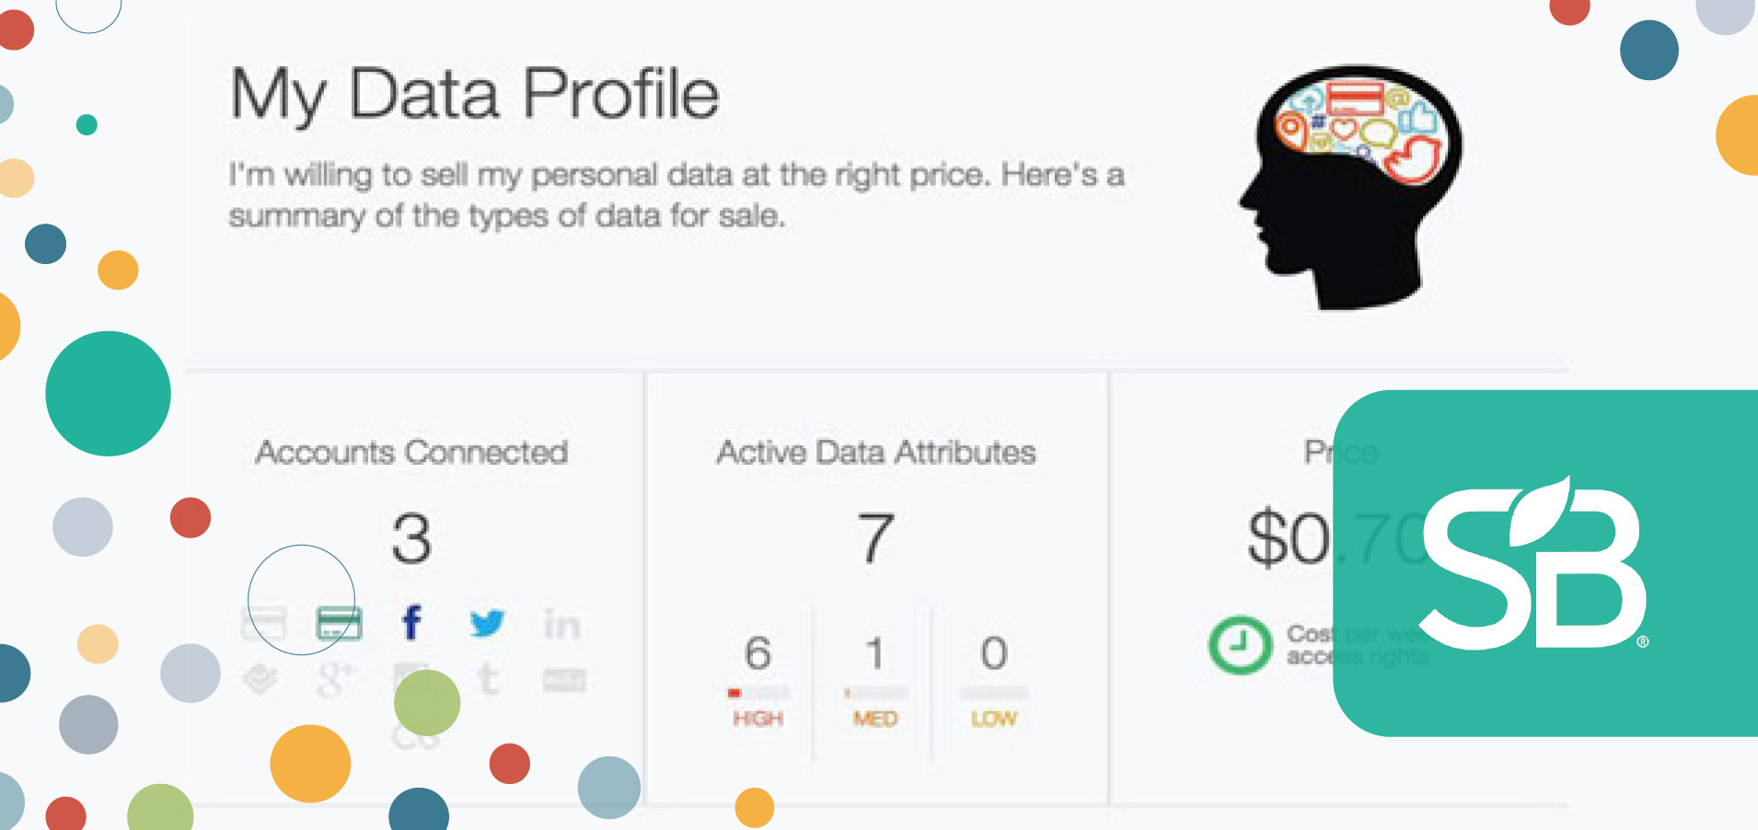Open the My Data Profile heading
The image size is (1758, 830).
pos(472,93)
